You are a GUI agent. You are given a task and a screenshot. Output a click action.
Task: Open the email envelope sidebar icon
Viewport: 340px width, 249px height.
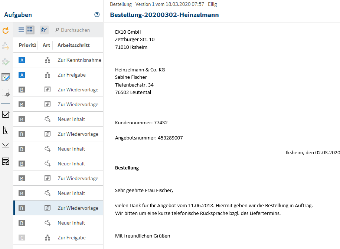click(x=5, y=145)
